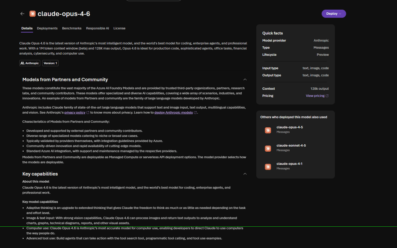This screenshot has width=397, height=248.
Task: Switch to the Deployments tab
Action: [x=47, y=28]
